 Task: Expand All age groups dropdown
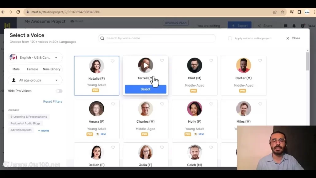point(35,80)
